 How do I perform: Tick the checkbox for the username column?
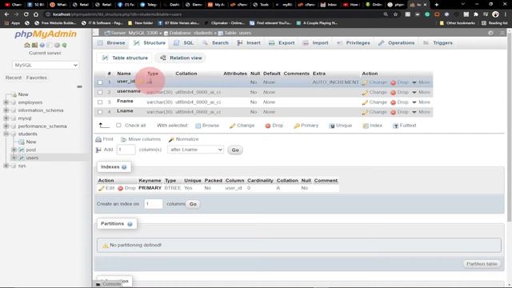click(x=100, y=93)
